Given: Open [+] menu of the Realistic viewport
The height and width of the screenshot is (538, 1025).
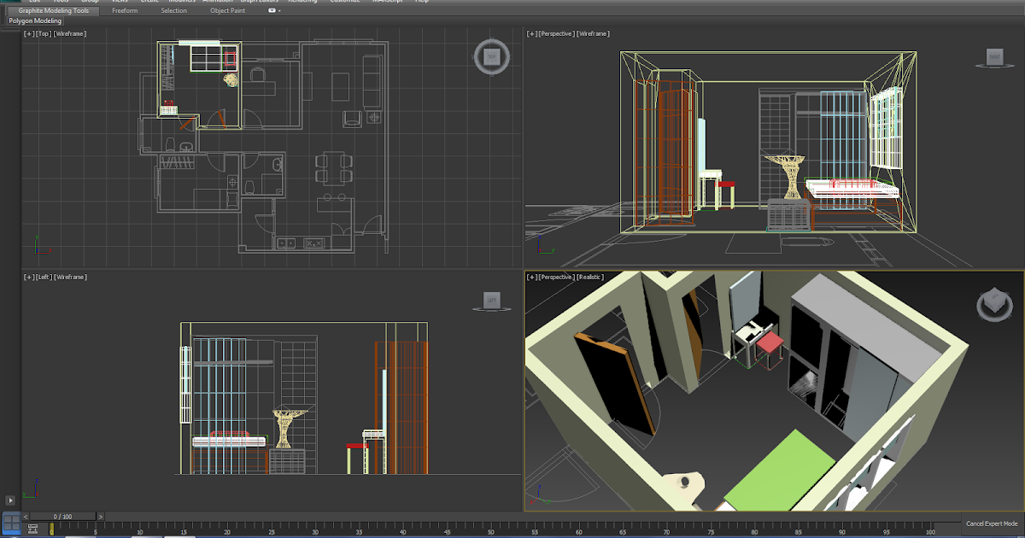Looking at the screenshot, I should click(x=532, y=277).
